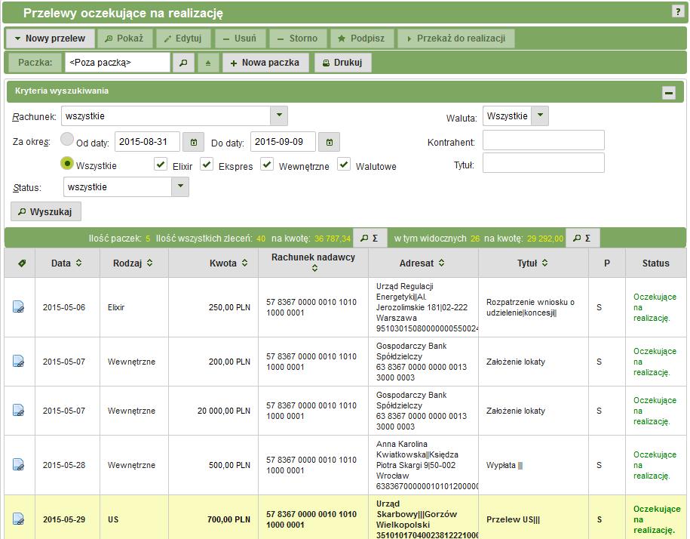Sort by Adresat column arrows

click(x=441, y=263)
